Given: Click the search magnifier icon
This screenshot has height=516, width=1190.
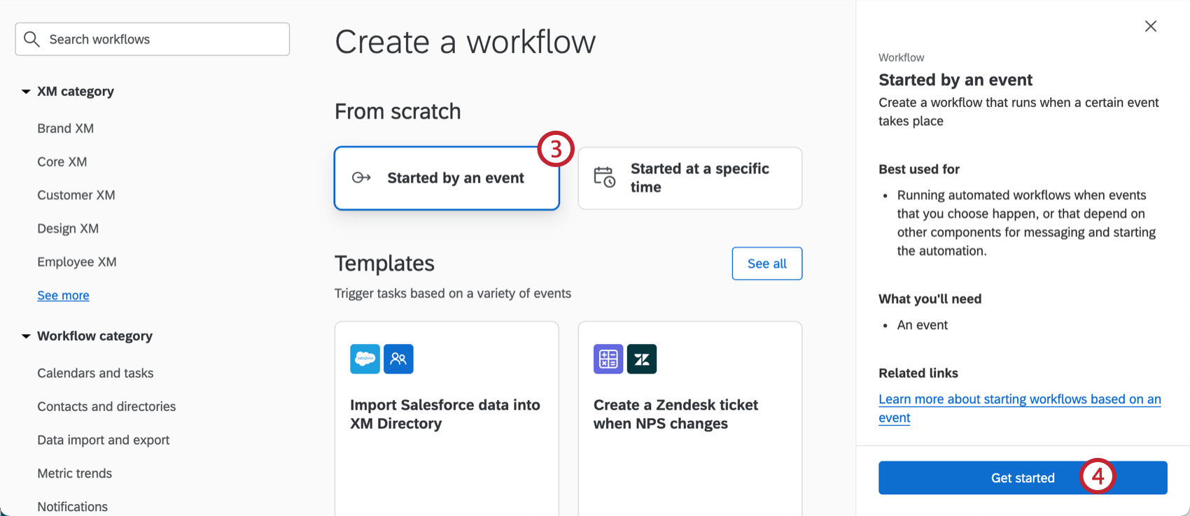Looking at the screenshot, I should pyautogui.click(x=31, y=39).
